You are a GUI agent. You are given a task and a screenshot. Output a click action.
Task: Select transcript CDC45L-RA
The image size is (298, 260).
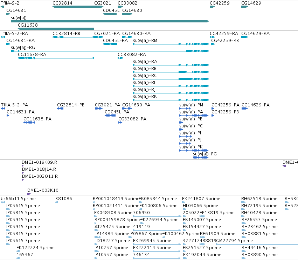pyautogui.click(x=110, y=44)
